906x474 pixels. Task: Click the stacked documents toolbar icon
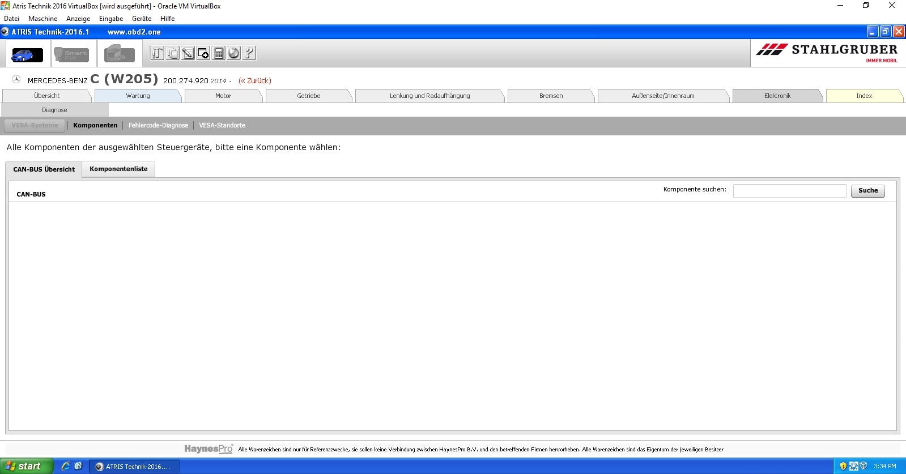172,53
